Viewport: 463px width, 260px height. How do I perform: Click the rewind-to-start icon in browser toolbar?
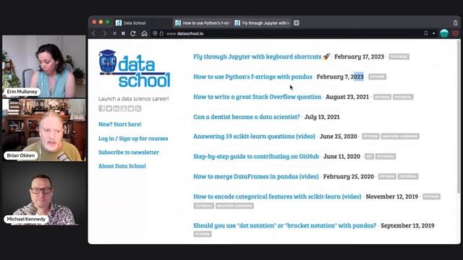pyautogui.click(x=114, y=34)
